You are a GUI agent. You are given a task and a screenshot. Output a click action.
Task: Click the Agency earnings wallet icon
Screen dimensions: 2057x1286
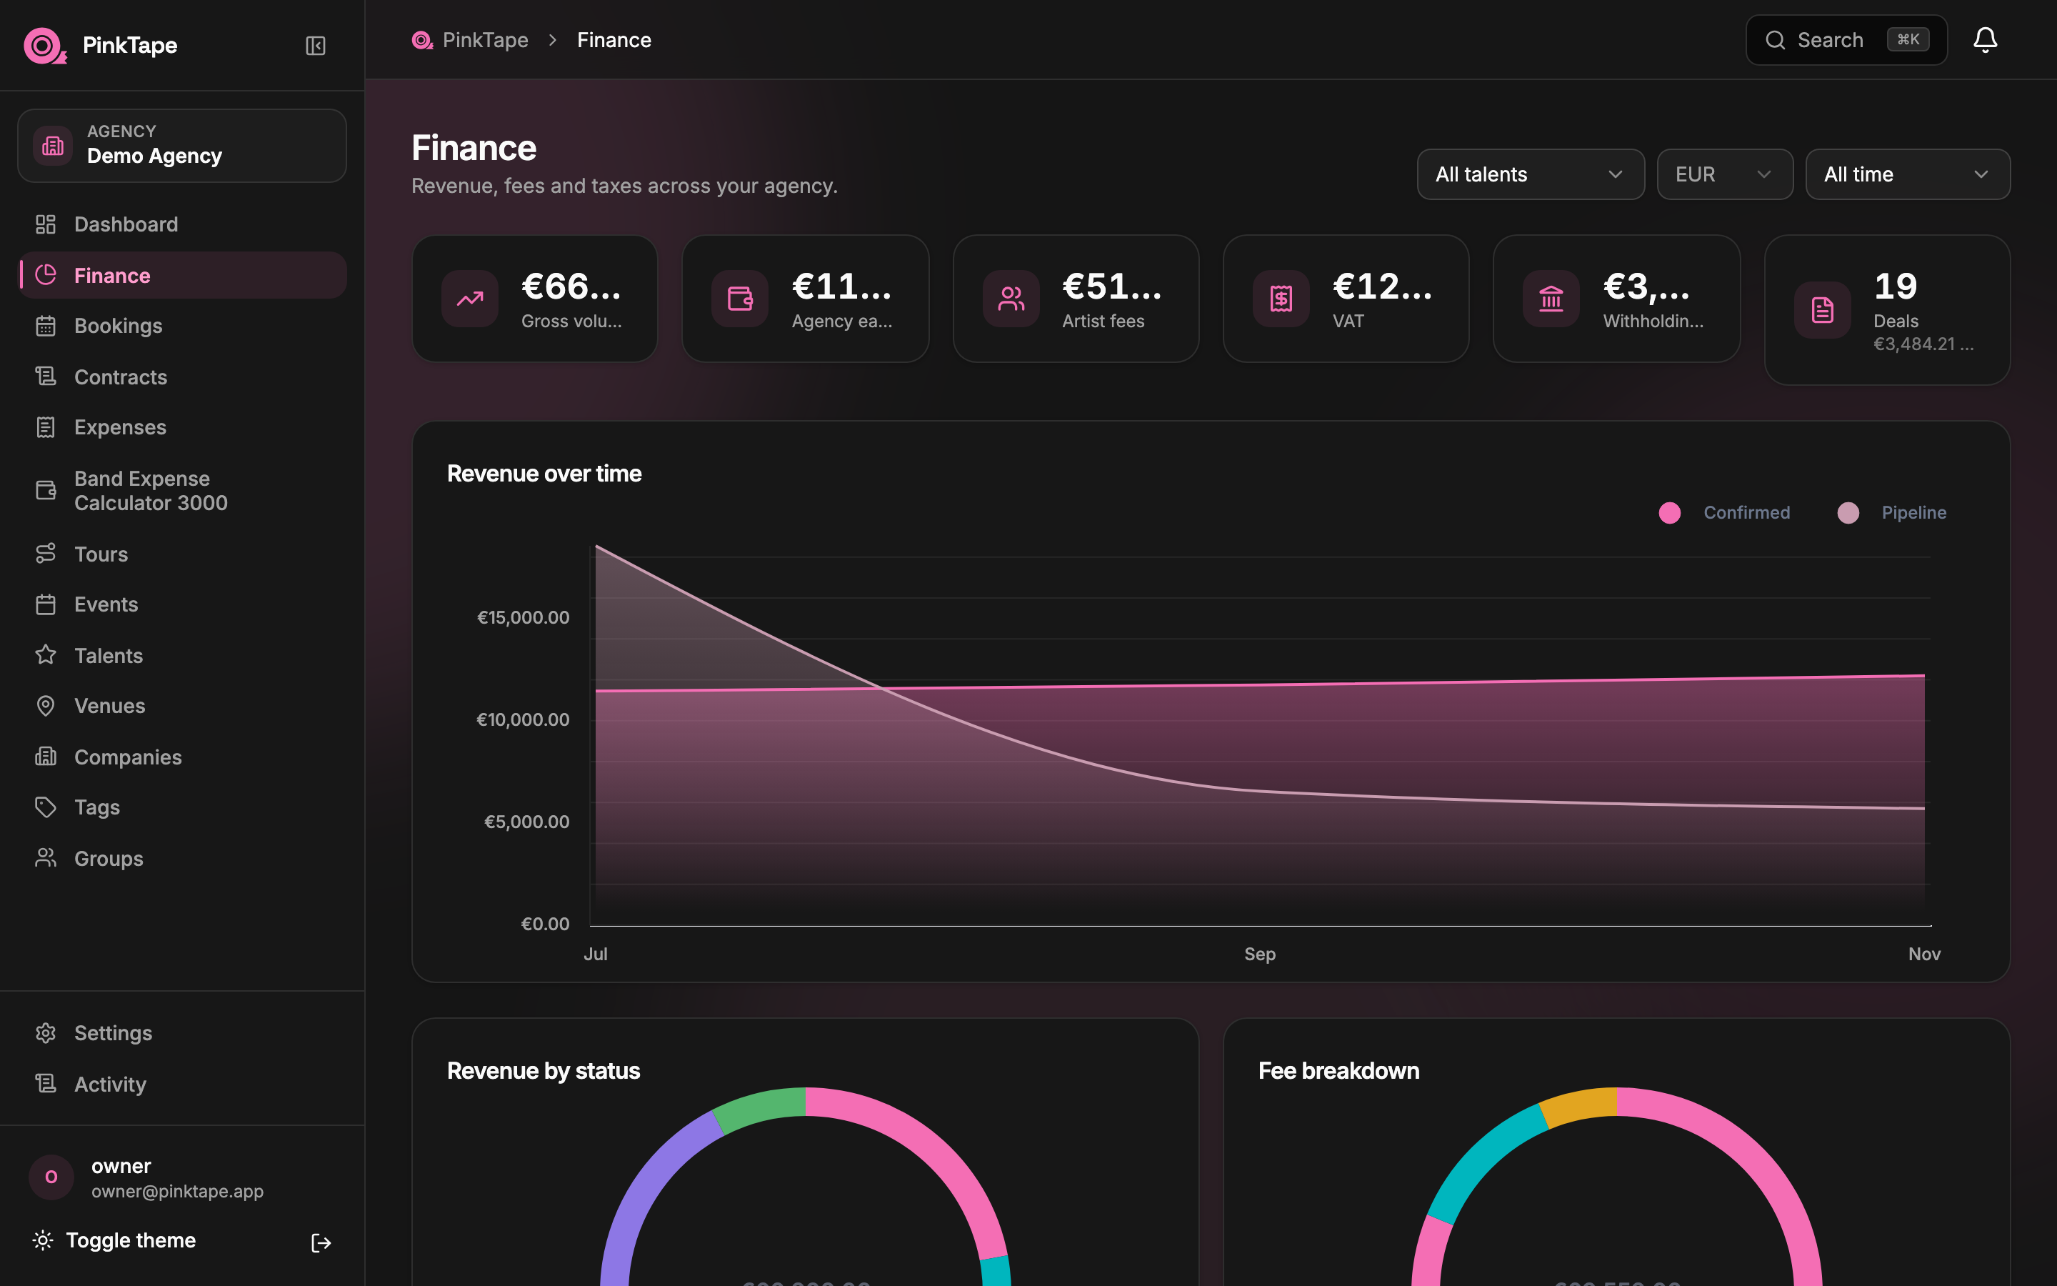pyautogui.click(x=741, y=299)
